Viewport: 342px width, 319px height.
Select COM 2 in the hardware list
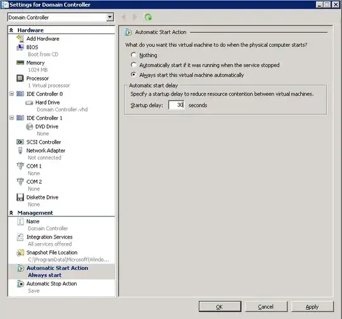tap(34, 182)
